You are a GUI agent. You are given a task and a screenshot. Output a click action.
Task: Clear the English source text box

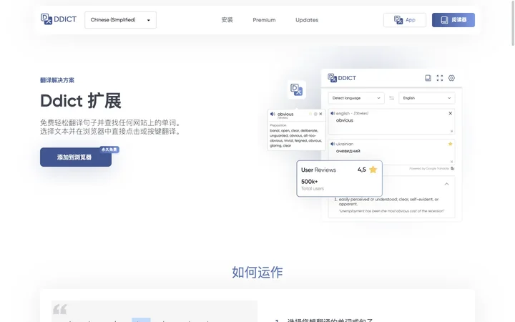[x=451, y=113]
